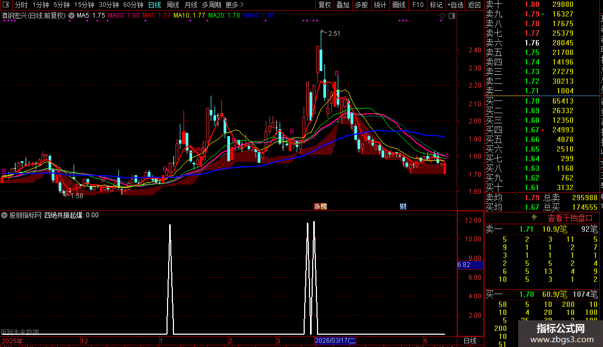The image size is (603, 347).
Task: Click the lightning bolt icon
Action: [534, 218]
